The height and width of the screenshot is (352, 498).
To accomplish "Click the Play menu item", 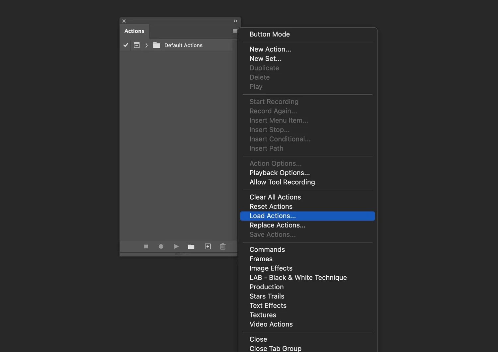I will point(307,86).
